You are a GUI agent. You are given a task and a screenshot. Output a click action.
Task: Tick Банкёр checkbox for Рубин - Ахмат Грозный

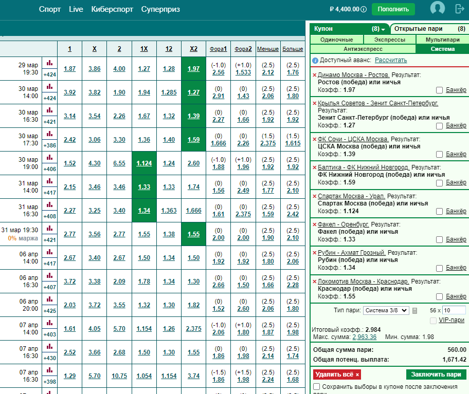(439, 268)
